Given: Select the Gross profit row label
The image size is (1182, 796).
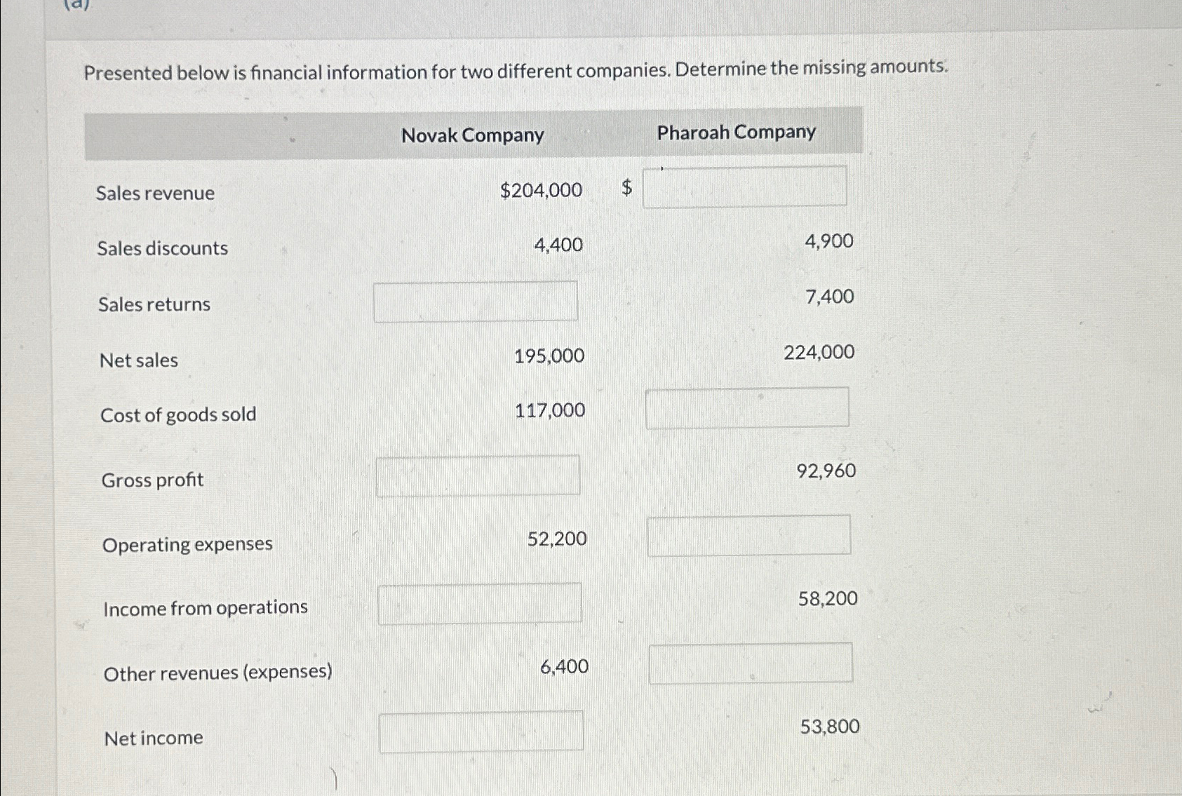Looking at the screenshot, I should pos(152,480).
